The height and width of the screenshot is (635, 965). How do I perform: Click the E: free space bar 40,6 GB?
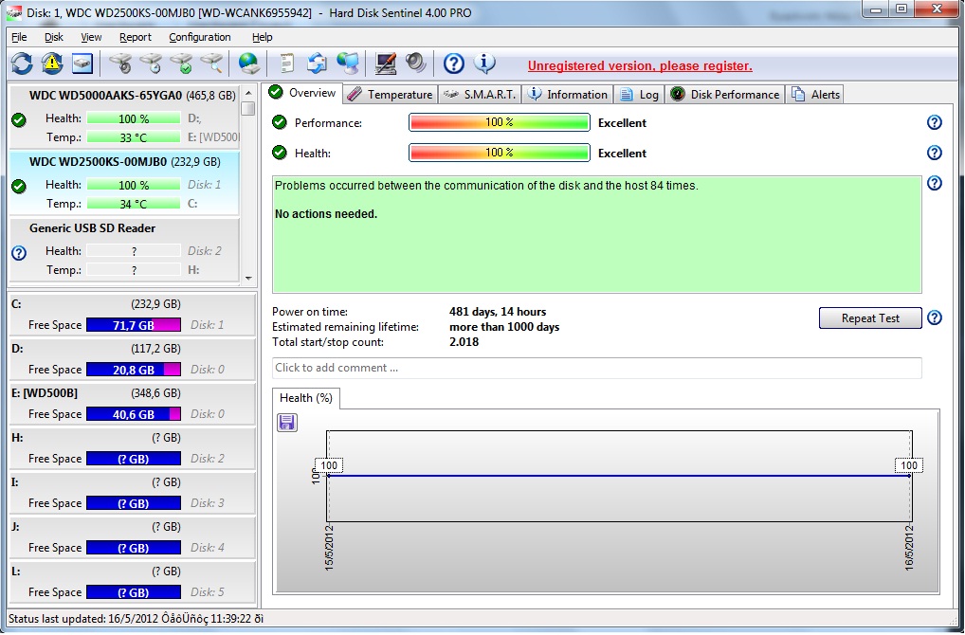click(134, 414)
